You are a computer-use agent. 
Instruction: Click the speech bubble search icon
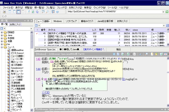(x=43, y=12)
